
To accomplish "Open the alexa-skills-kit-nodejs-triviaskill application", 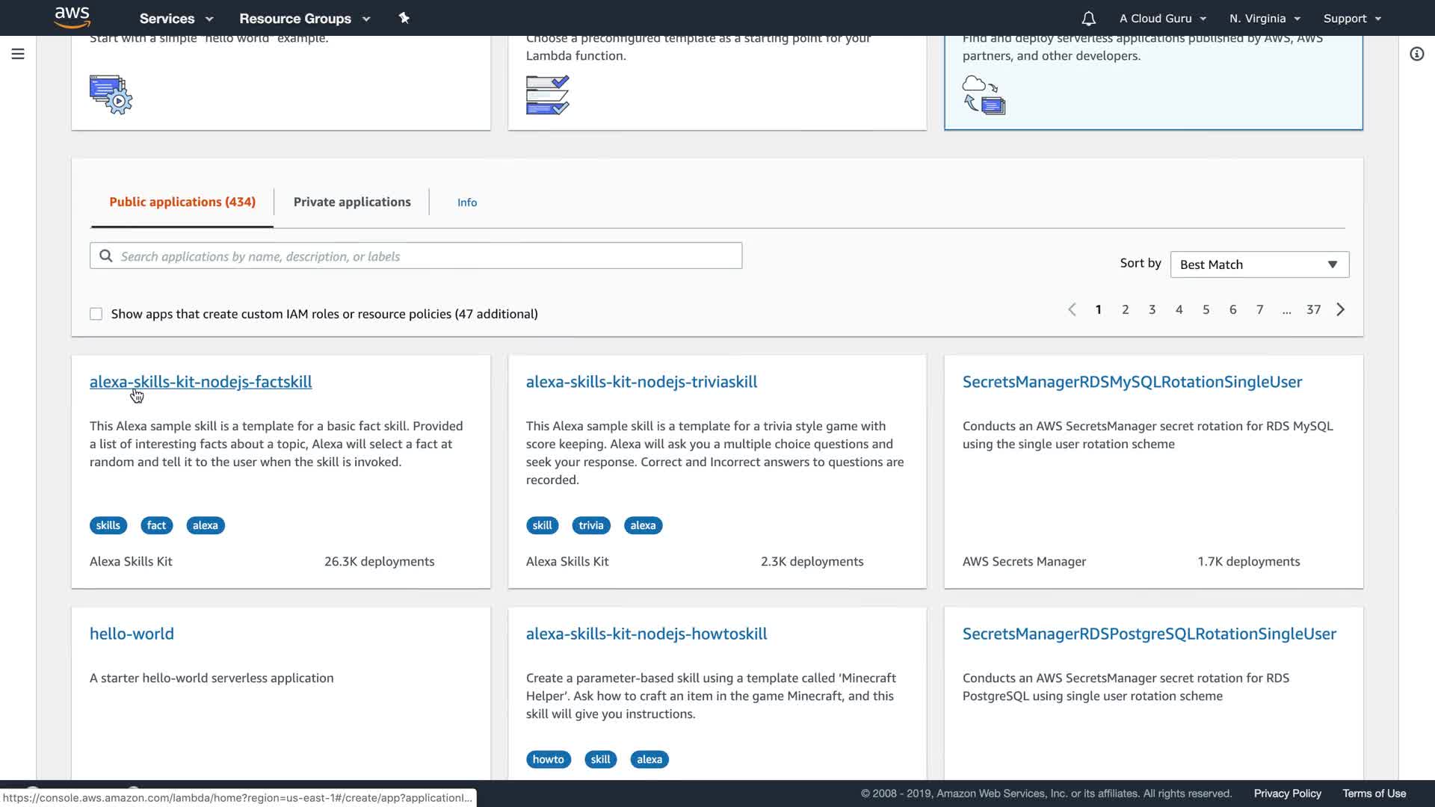I will (641, 382).
